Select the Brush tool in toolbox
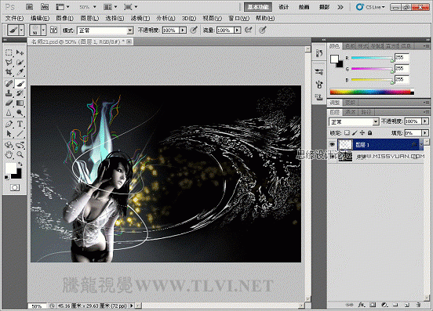The image size is (433, 311). (x=20, y=83)
